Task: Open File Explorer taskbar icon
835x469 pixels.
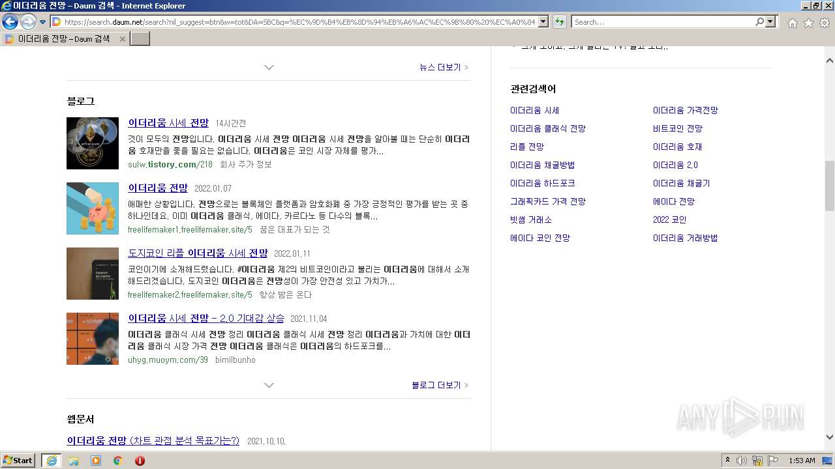Action: tap(74, 461)
